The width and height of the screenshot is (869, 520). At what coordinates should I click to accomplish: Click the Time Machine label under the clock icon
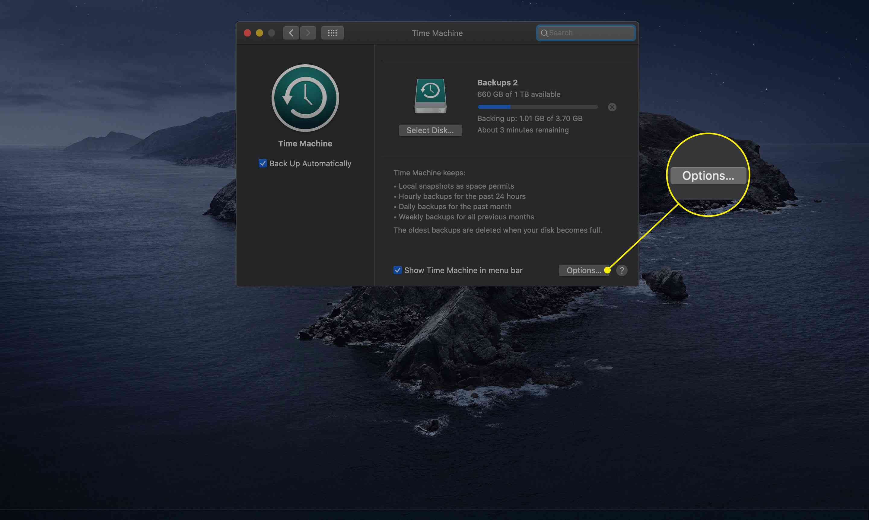305,144
